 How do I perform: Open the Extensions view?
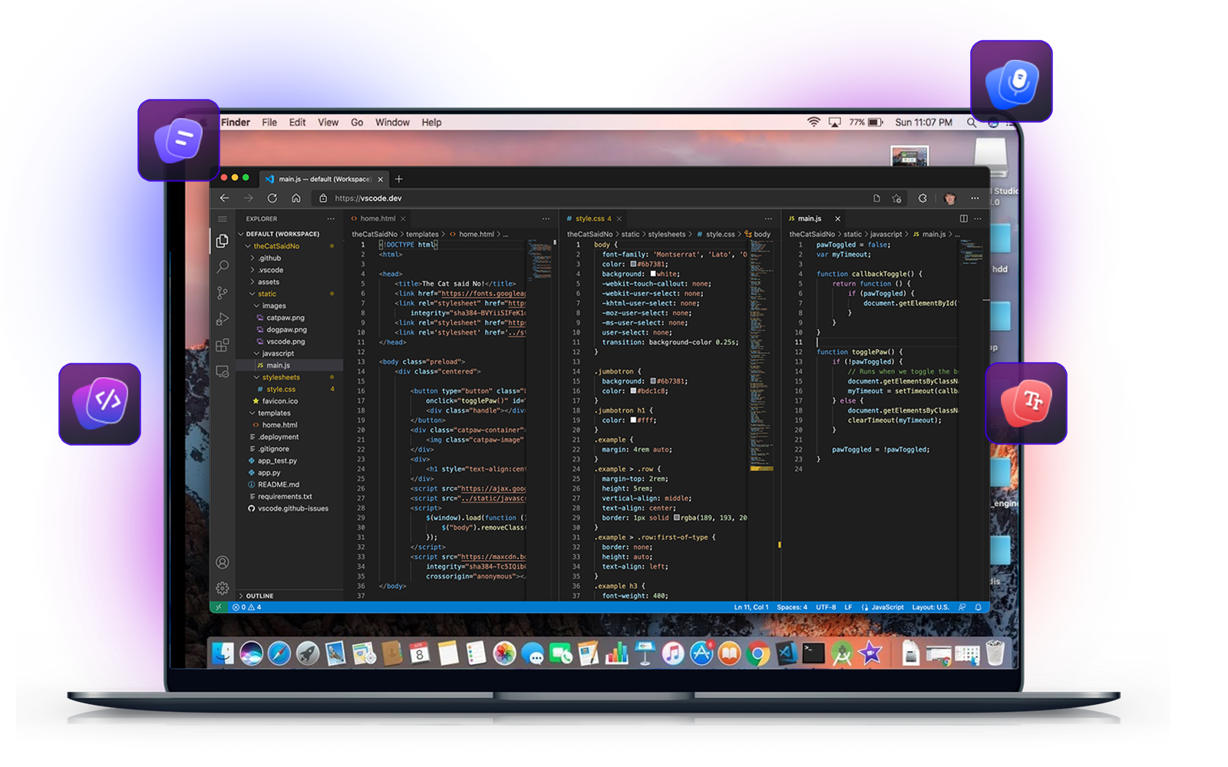tap(223, 345)
